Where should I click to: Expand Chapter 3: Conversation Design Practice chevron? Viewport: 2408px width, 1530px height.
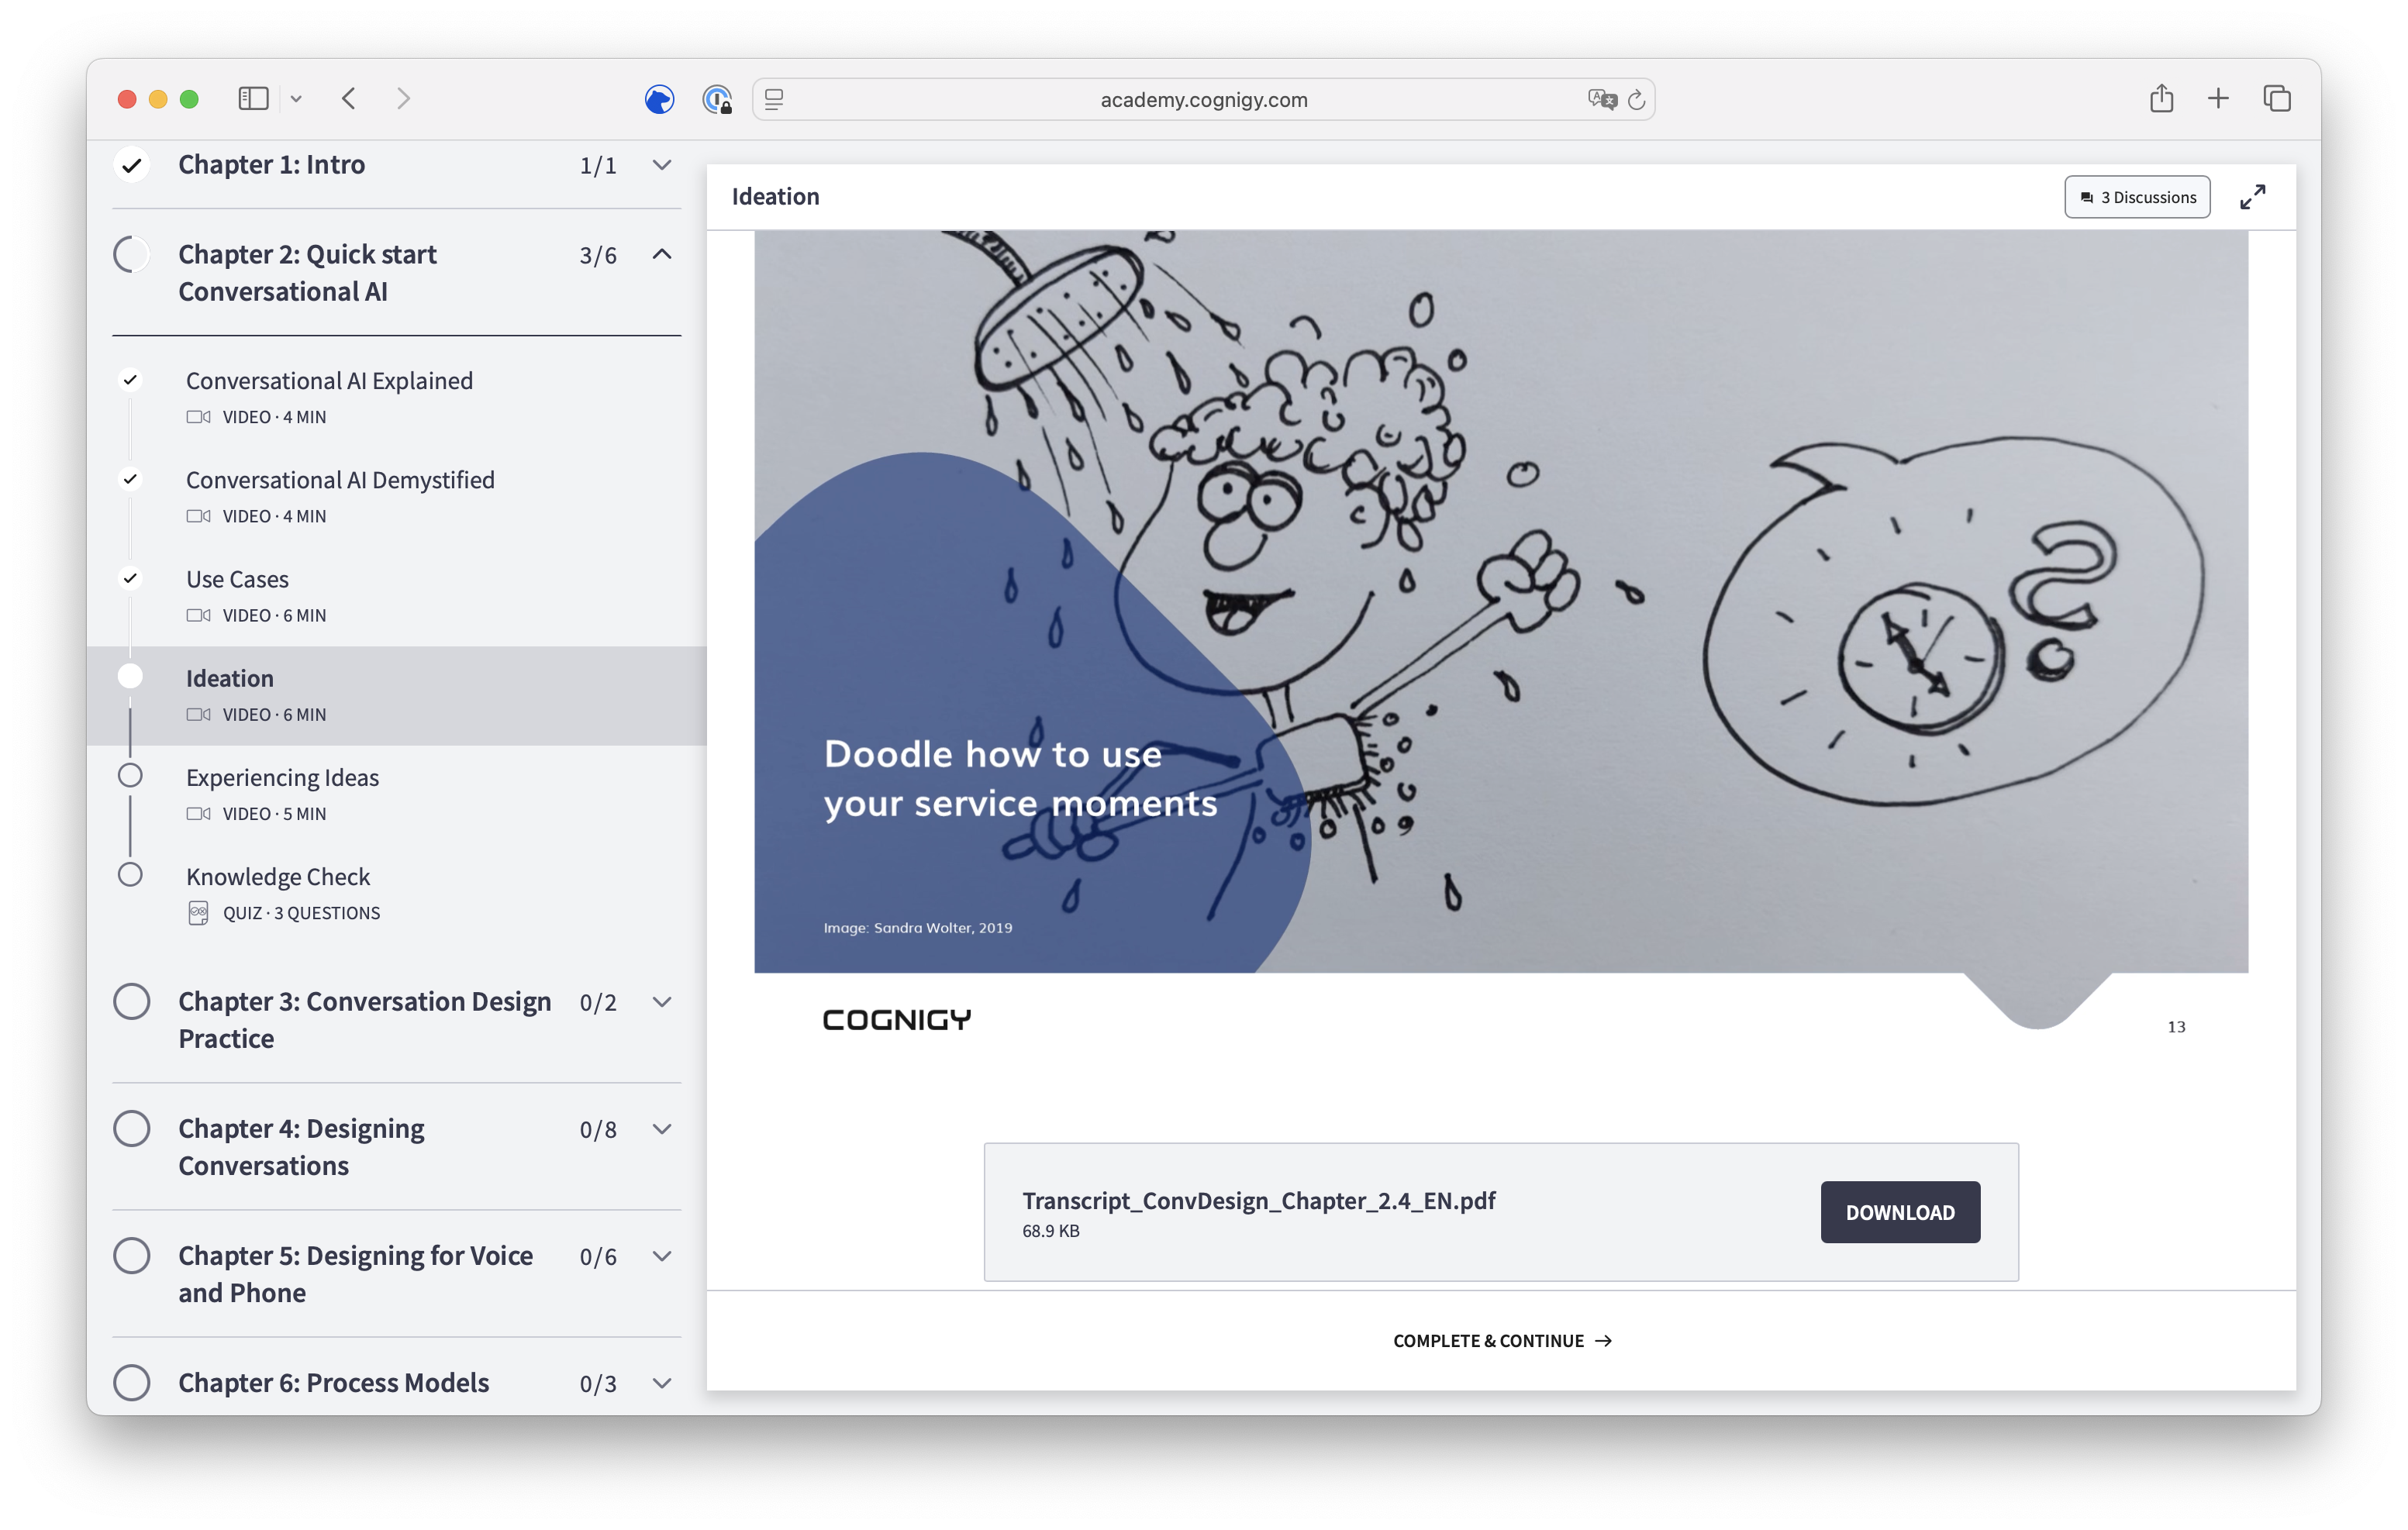tap(661, 1002)
